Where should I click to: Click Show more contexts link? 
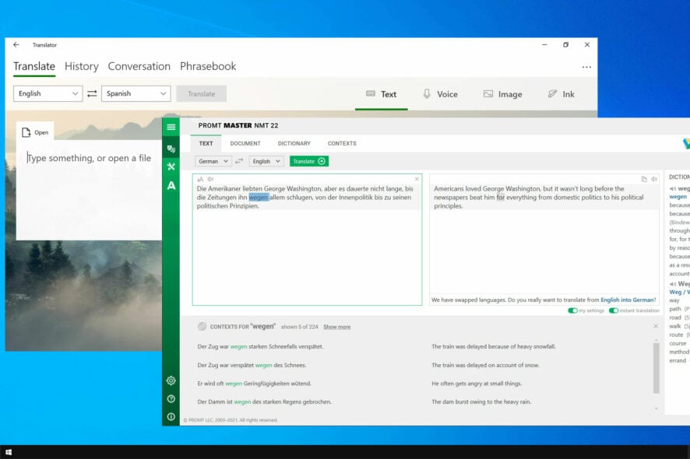[x=337, y=327]
